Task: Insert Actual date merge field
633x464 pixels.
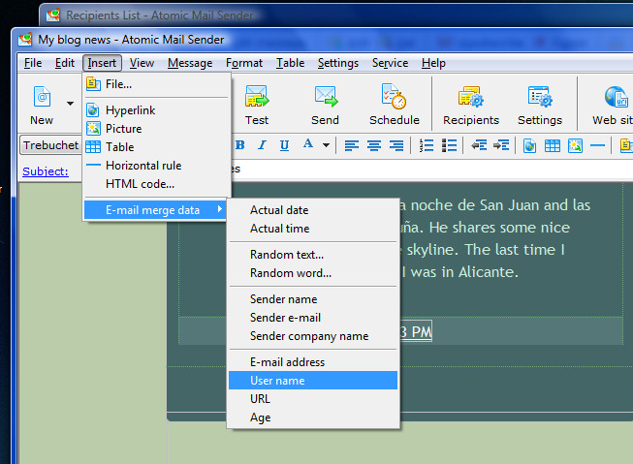Action: tap(313, 210)
